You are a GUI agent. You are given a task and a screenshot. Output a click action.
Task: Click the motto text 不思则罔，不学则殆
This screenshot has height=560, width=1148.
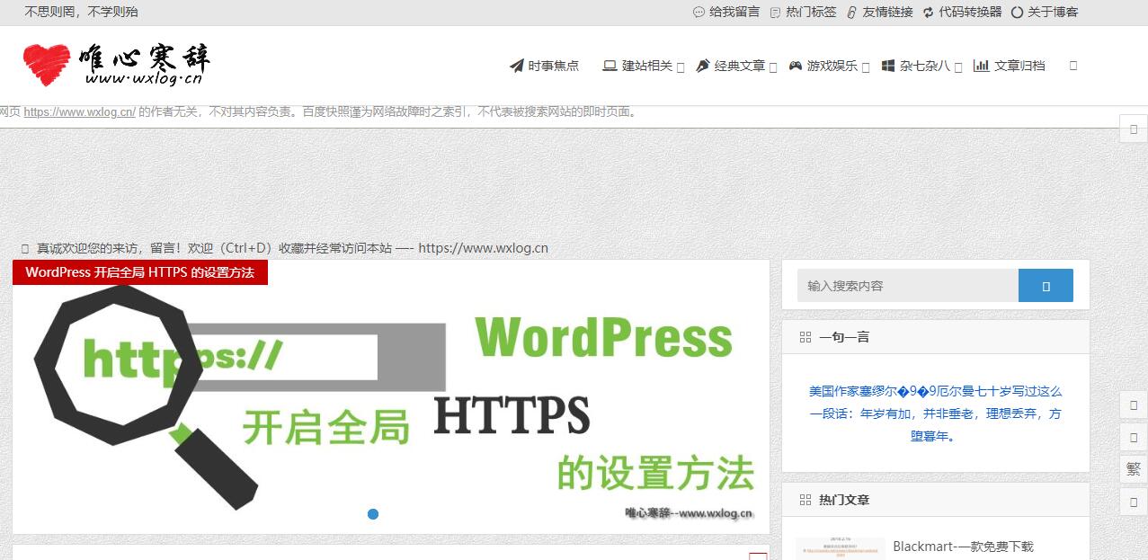click(81, 13)
